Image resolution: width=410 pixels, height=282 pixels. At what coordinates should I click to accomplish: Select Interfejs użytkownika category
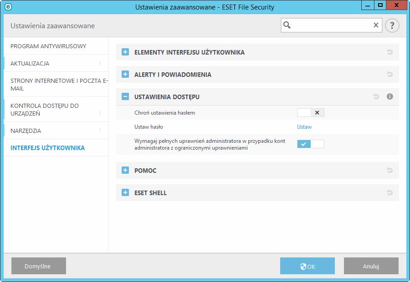56,148
